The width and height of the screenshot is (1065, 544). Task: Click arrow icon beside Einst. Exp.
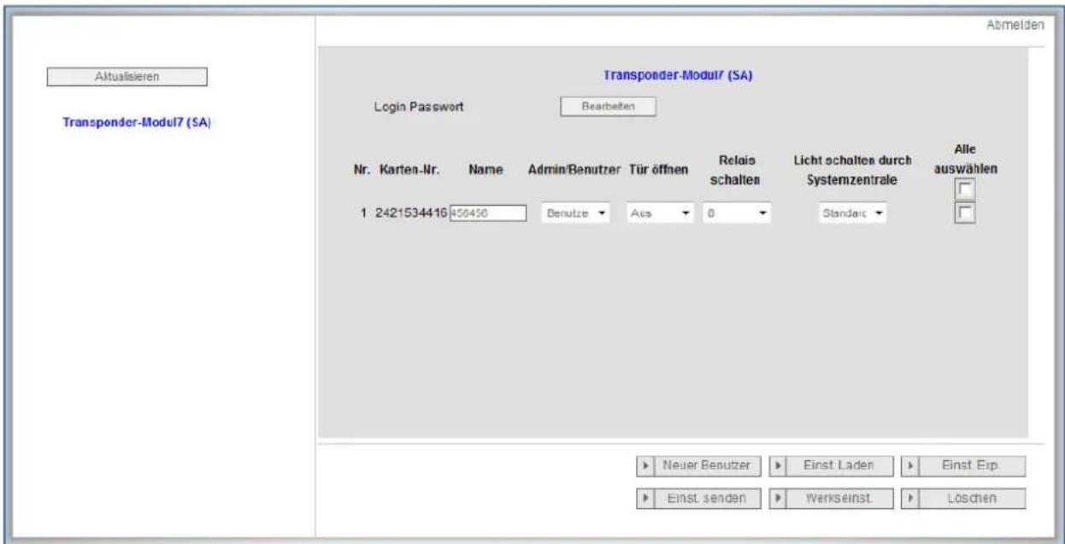pos(910,465)
